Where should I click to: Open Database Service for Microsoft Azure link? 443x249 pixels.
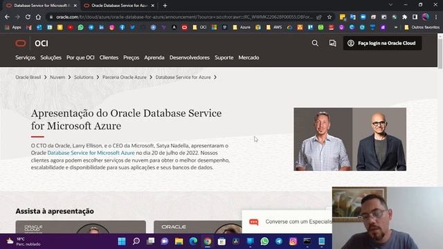[x=91, y=153]
